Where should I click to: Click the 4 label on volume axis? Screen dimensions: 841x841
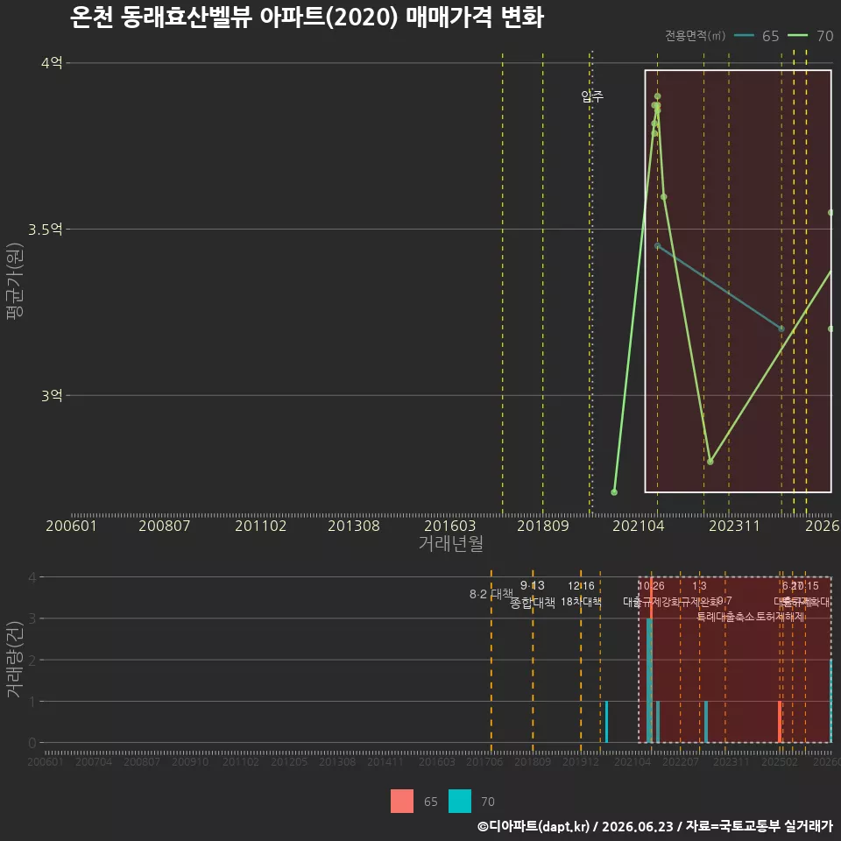(x=32, y=577)
